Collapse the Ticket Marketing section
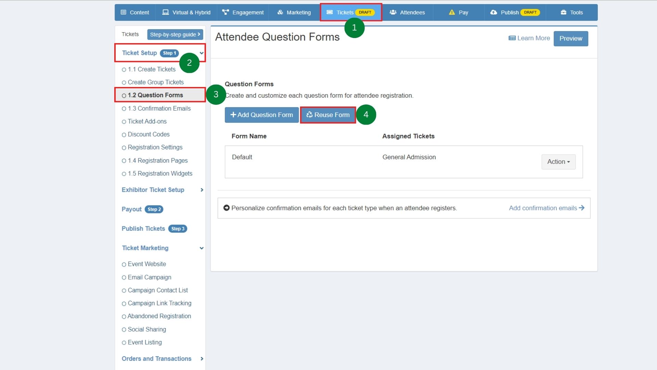This screenshot has width=657, height=370. (202, 248)
